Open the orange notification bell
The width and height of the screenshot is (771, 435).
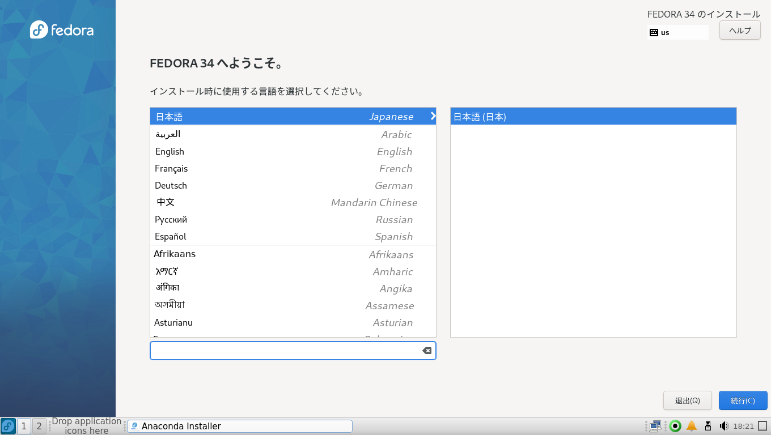692,426
